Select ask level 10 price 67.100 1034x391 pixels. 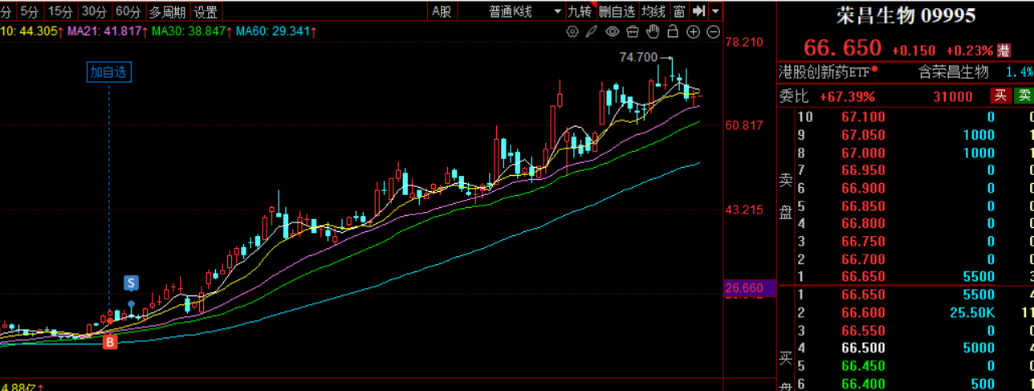[x=863, y=117]
